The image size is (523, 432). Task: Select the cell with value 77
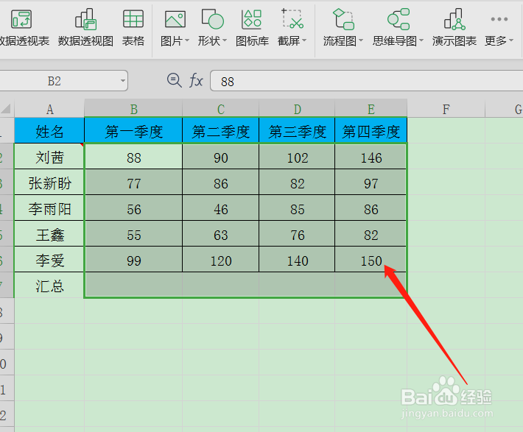(133, 183)
